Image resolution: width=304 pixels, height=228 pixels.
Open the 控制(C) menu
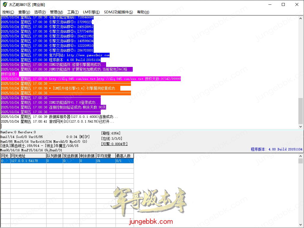[8, 12]
